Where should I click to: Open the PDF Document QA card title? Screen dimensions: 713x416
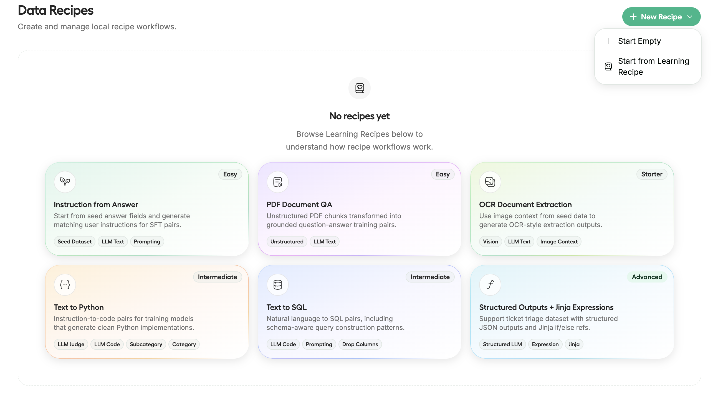(299, 204)
